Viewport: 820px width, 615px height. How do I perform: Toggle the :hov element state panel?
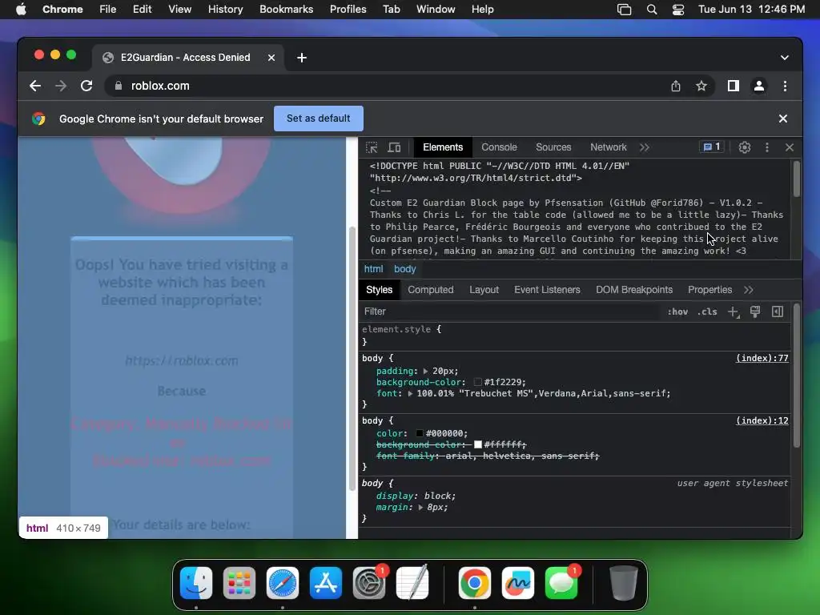tap(677, 312)
